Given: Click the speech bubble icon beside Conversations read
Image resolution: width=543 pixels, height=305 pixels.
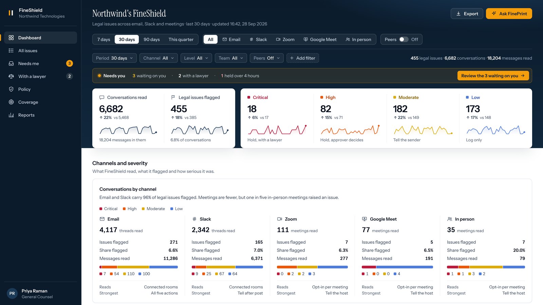Looking at the screenshot, I should [102, 97].
